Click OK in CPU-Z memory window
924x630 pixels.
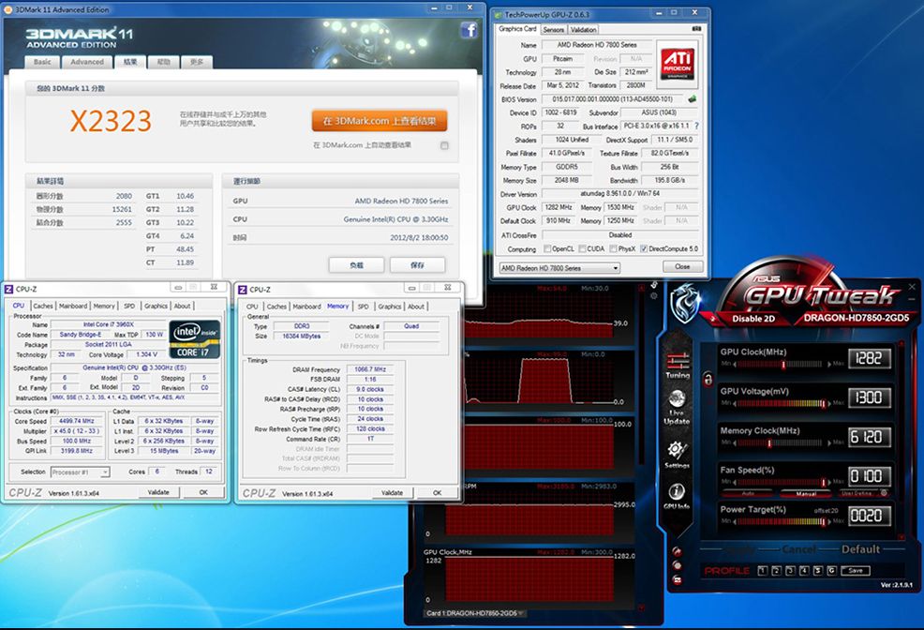click(x=437, y=493)
